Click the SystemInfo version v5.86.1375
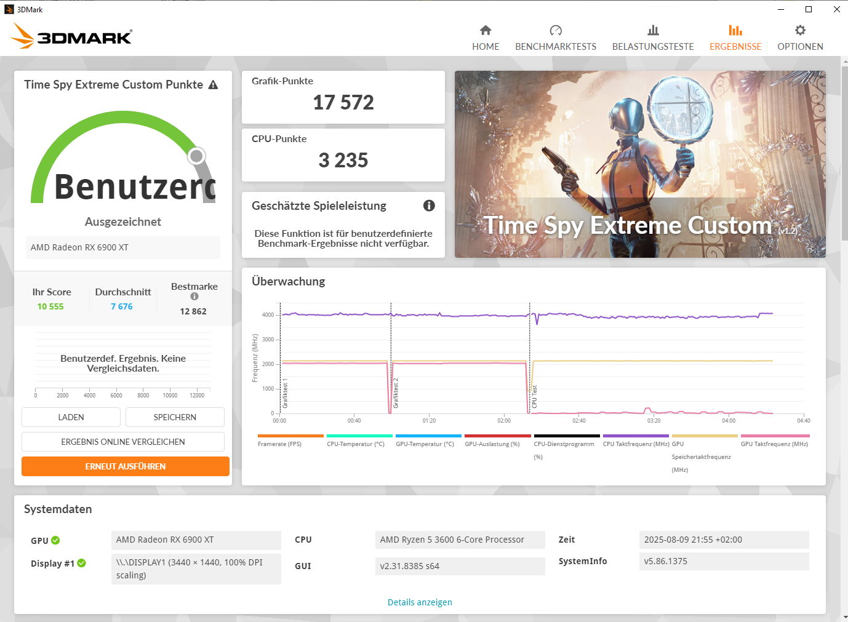The width and height of the screenshot is (848, 622). tap(724, 561)
